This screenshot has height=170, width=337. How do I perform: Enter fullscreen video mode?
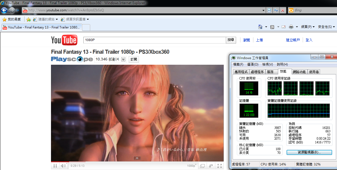pos(220,166)
